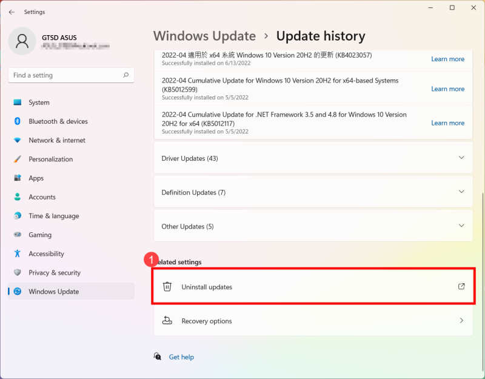Learn more about KB4023057 update
Viewport: 485px width, 379px height.
pyautogui.click(x=447, y=59)
